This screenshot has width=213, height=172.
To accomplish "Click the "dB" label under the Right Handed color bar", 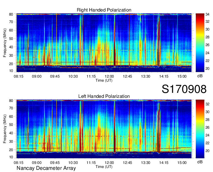I will pyautogui.click(x=200, y=76).
